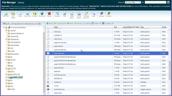Image resolution: width=172 pixels, height=96 pixels.
Task: Sort by Perms column header
Action: click(164, 27)
